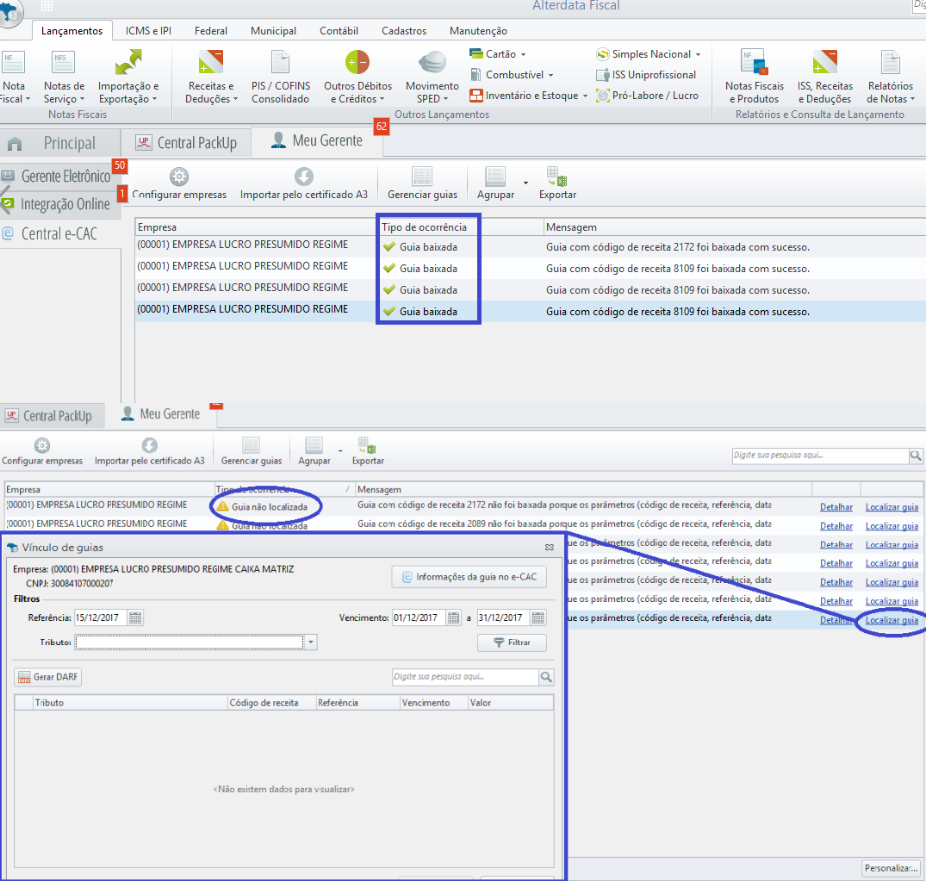Open the Integração Online side tab
This screenshot has height=881, width=926.
(59, 204)
